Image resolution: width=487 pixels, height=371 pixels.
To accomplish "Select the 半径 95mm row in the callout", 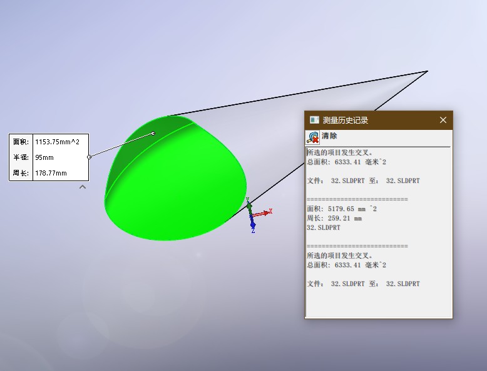I will [x=48, y=157].
